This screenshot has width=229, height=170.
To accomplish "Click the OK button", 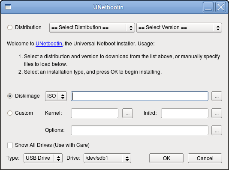I will tap(166, 158).
